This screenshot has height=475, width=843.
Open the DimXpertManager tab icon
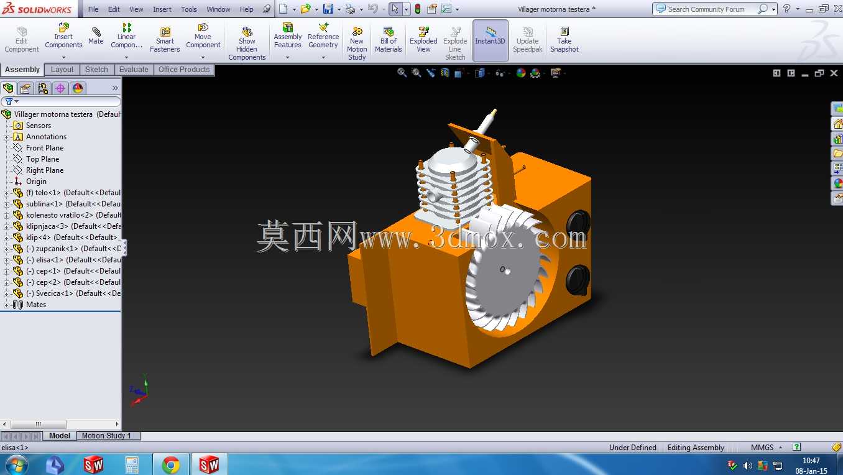[x=60, y=88]
